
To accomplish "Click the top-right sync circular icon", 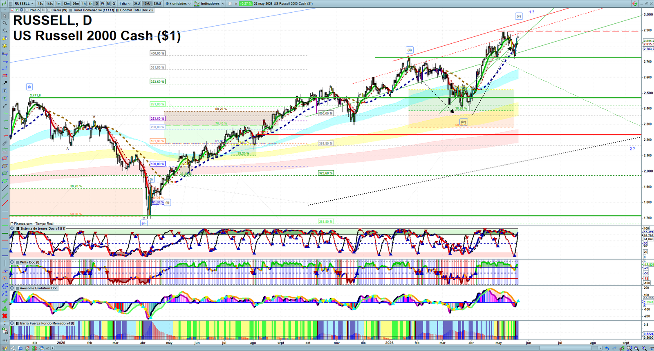I will point(634,4).
